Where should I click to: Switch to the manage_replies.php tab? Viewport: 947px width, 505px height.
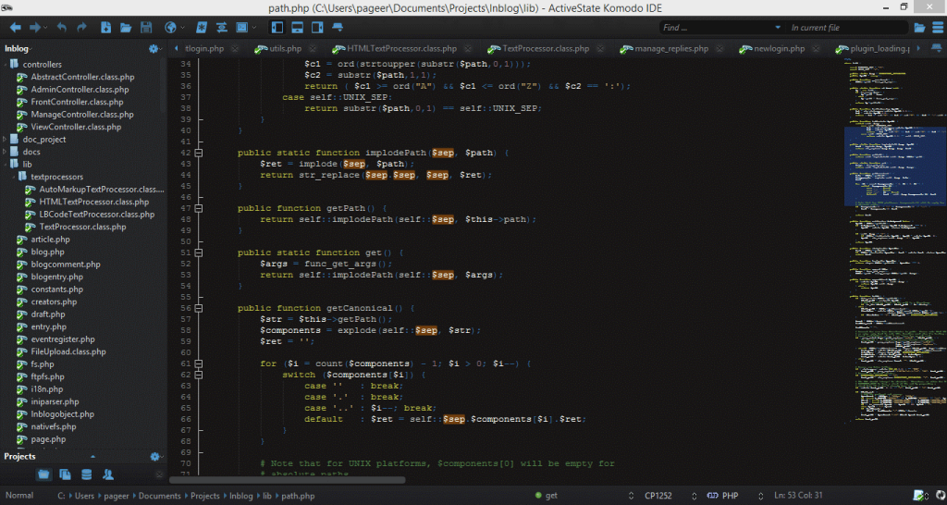671,48
